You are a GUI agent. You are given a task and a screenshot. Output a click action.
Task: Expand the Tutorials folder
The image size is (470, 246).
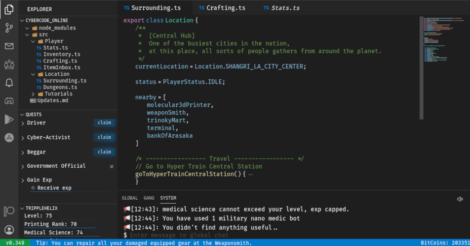pyautogui.click(x=34, y=94)
